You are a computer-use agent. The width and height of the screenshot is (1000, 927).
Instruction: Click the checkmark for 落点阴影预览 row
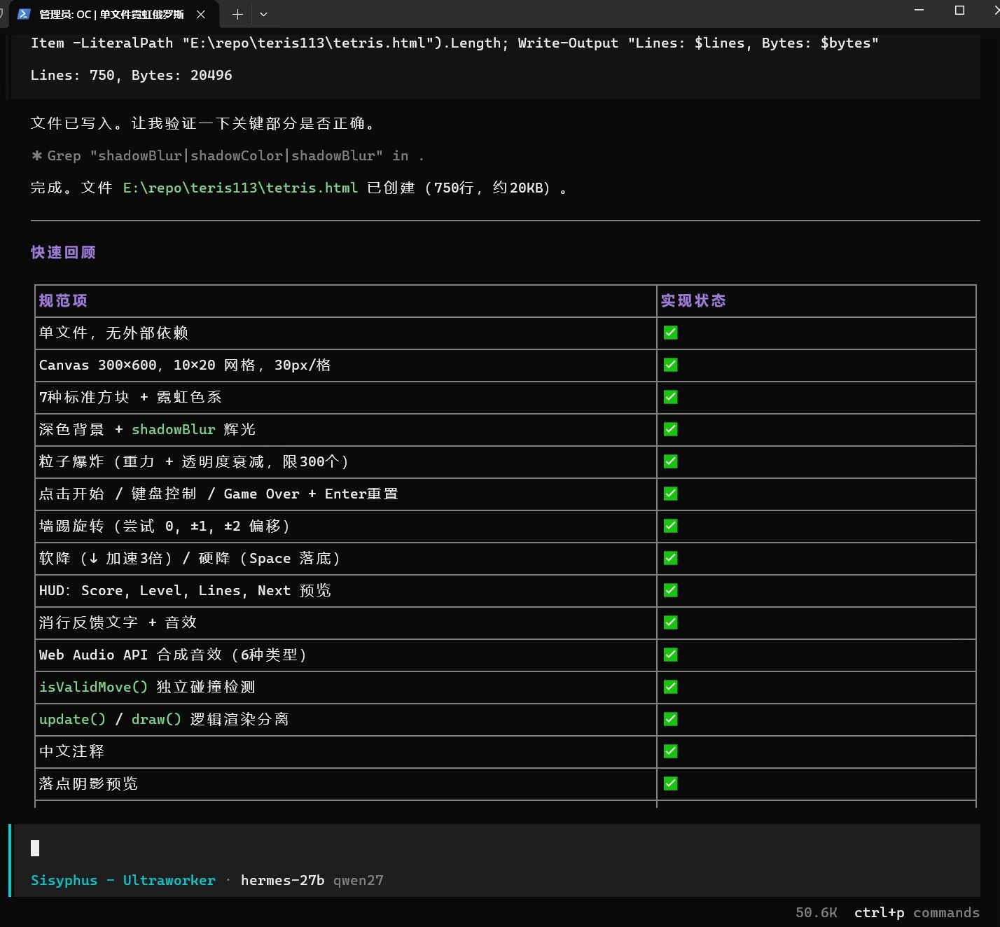coord(670,783)
